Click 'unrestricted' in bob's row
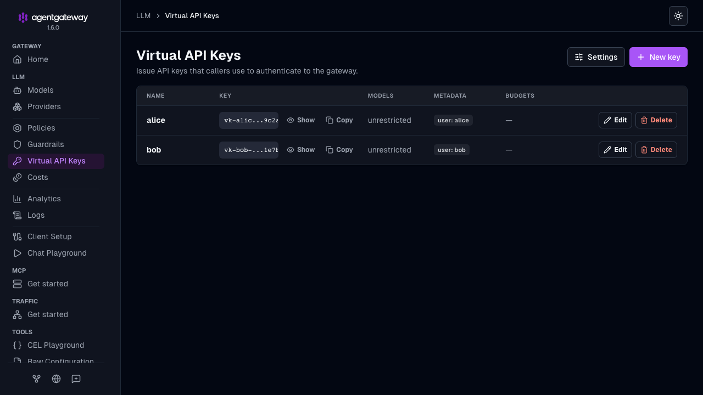Viewport: 703px width, 395px height. point(389,150)
